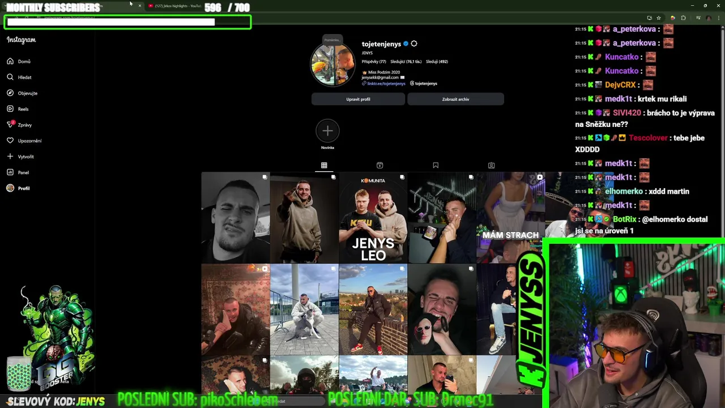The height and width of the screenshot is (408, 725).
Task: Click Upravit profil button
Action: [x=358, y=99]
